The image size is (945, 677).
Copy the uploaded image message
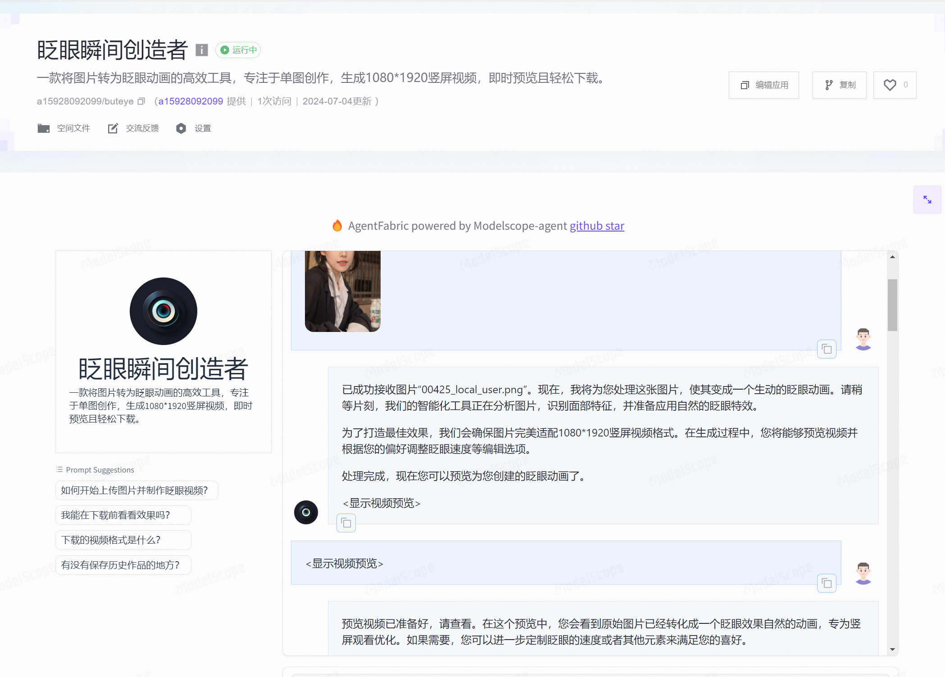click(827, 349)
